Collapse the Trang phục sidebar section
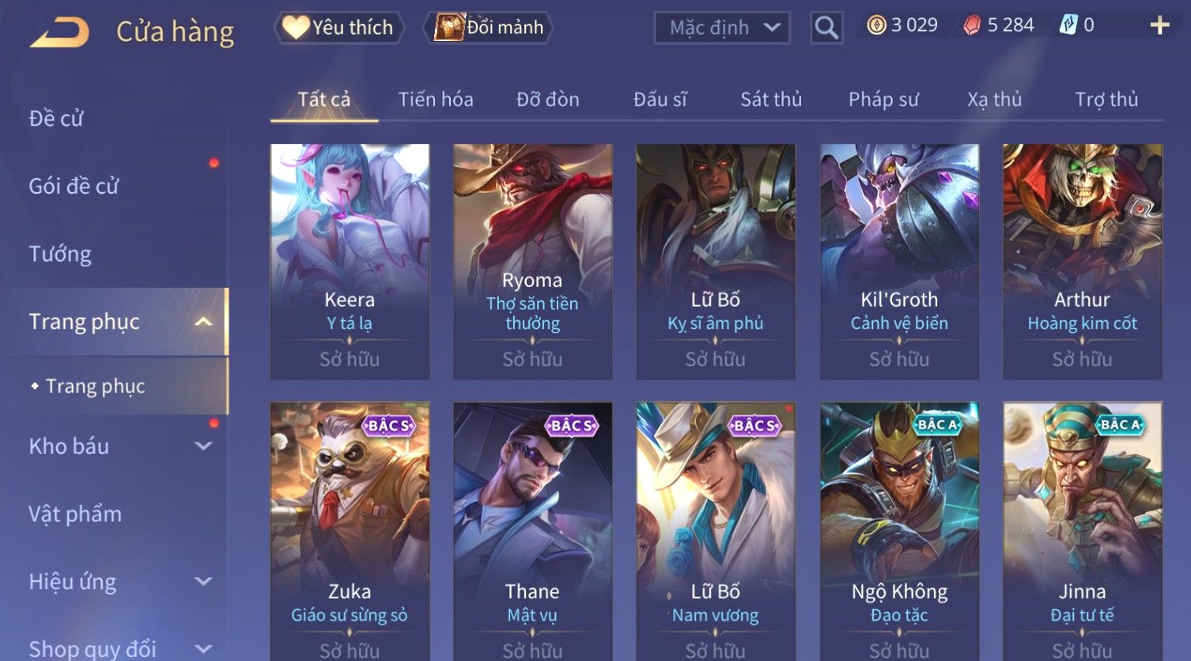Screen dimensions: 1191x661 [203, 322]
